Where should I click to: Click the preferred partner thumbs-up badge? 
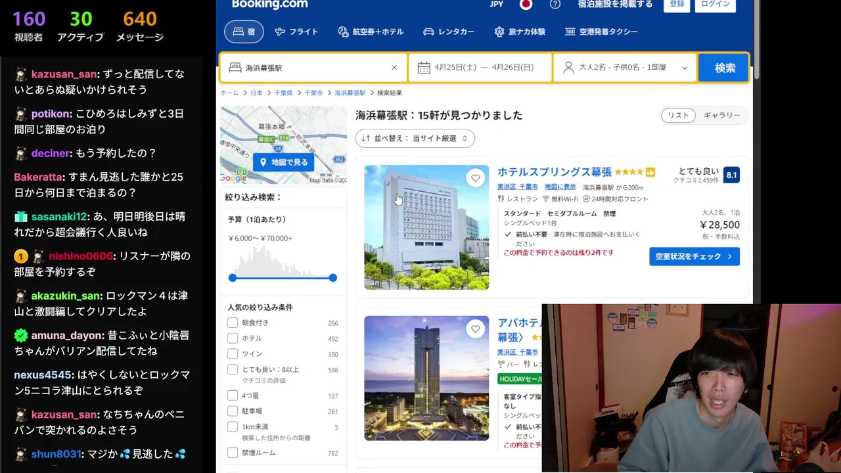[x=650, y=173]
